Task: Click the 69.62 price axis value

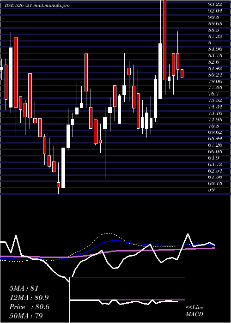Action: pos(215,132)
